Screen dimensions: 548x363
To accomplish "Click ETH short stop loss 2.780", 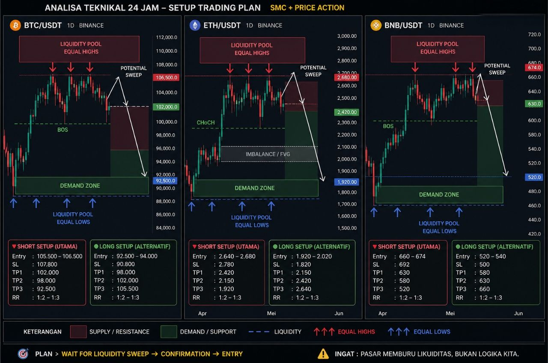I will (226, 264).
